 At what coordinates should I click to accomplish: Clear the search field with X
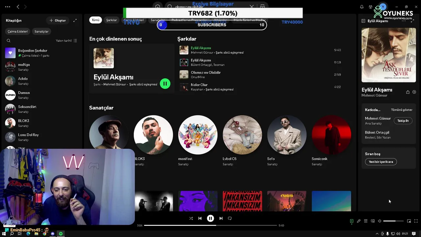[252, 7]
